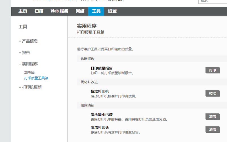Click the 校准打印机 item title
227x142 pixels.
click(100, 92)
